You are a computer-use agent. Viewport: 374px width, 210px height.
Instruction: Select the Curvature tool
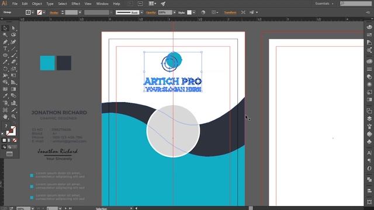tap(13, 41)
